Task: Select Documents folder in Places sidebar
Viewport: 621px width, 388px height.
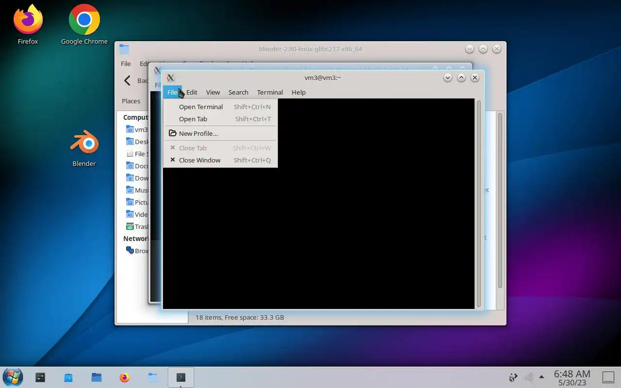Action: pos(136,166)
